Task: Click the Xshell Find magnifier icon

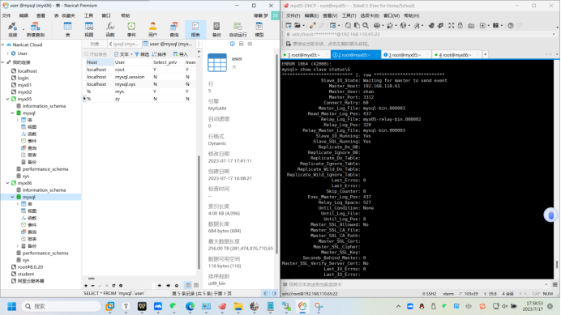Action: point(366,25)
